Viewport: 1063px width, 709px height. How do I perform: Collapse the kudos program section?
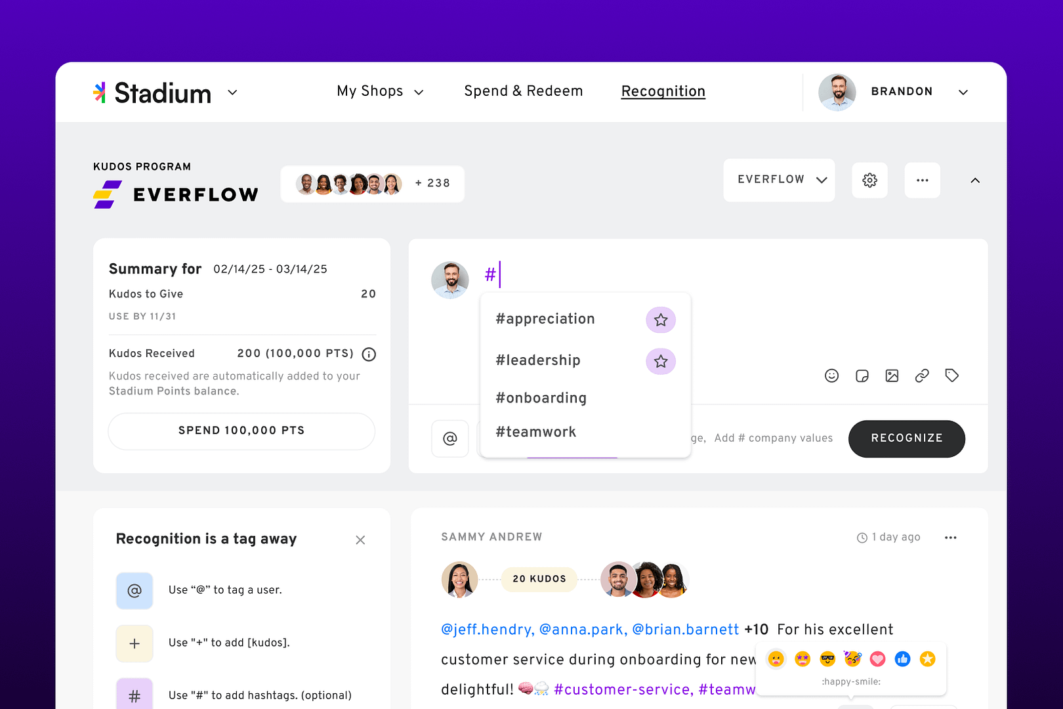click(x=975, y=181)
